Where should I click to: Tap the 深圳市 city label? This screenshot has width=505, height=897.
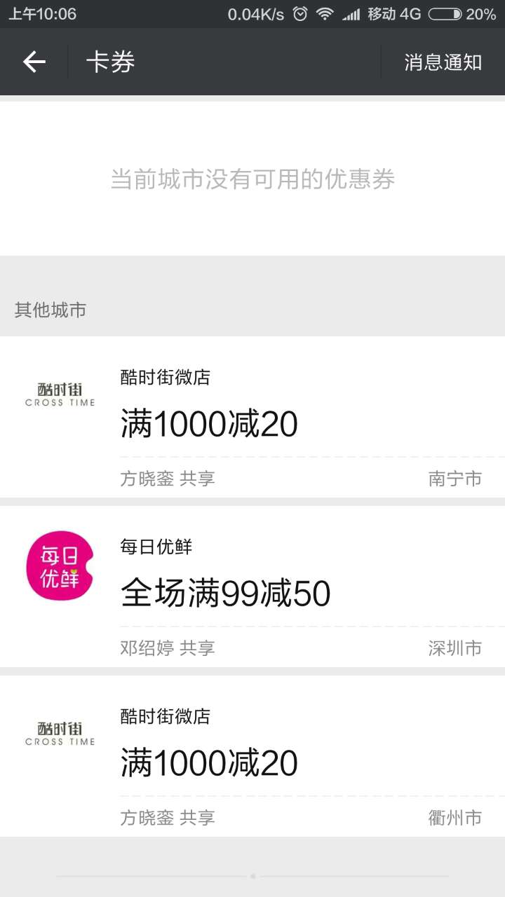454,648
